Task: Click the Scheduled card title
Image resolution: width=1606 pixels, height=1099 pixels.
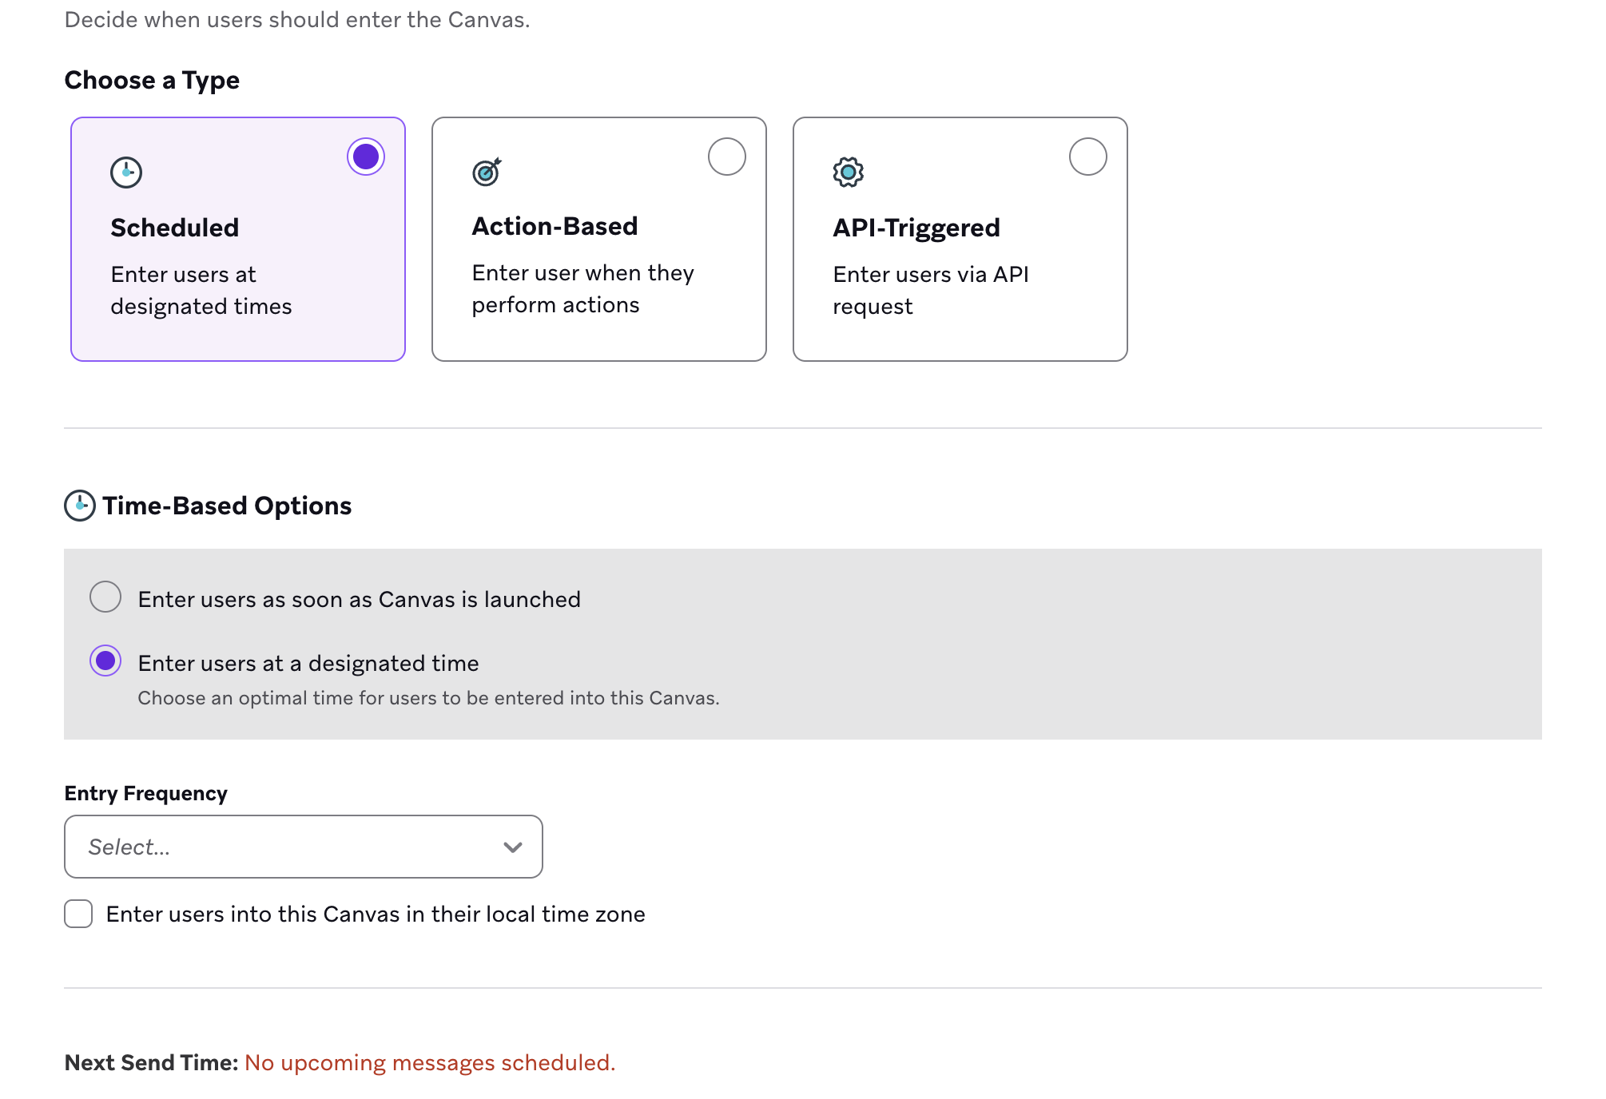Action: [174, 228]
